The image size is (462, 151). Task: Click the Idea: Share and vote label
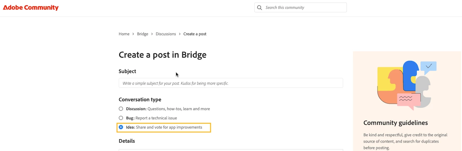click(x=164, y=127)
